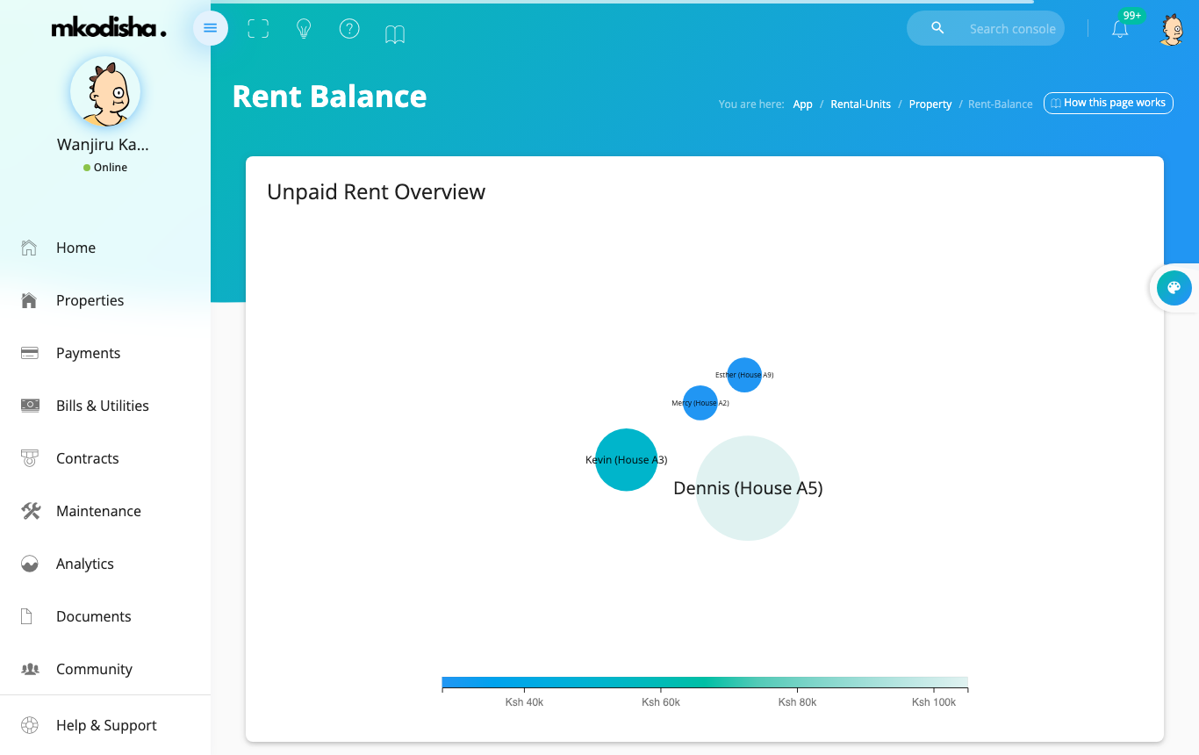1199x755 pixels.
Task: Follow the Rental-Units breadcrumb link
Action: tap(860, 104)
